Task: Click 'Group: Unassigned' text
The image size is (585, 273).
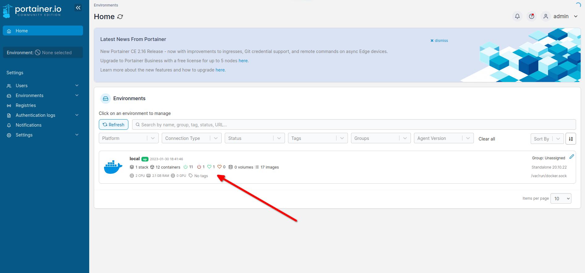Action: pyautogui.click(x=549, y=158)
